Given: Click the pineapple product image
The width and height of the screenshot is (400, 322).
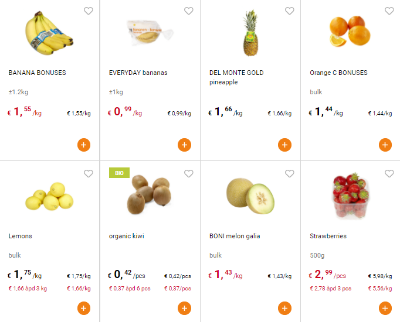Looking at the screenshot, I should pos(251,34).
